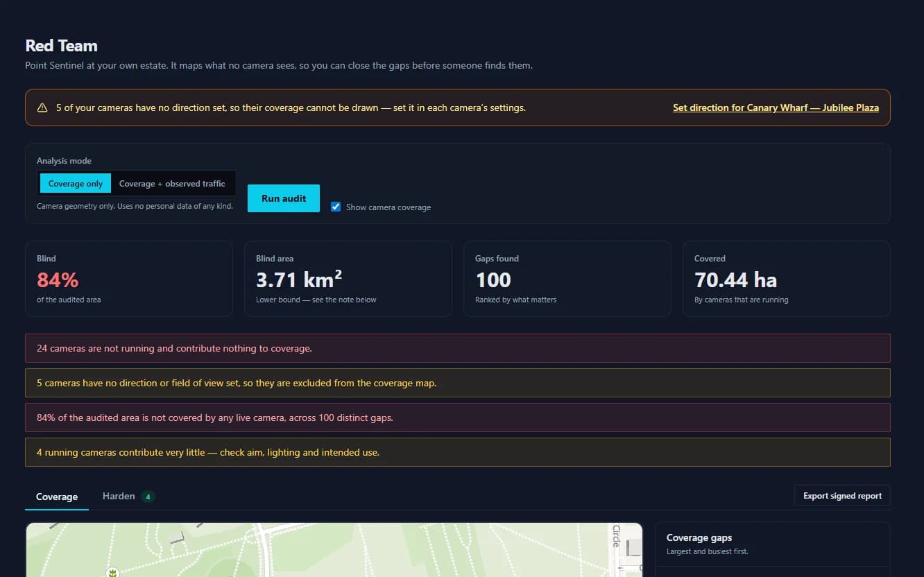Click the Run audit button
Viewport: 924px width, 577px height.
pyautogui.click(x=284, y=198)
